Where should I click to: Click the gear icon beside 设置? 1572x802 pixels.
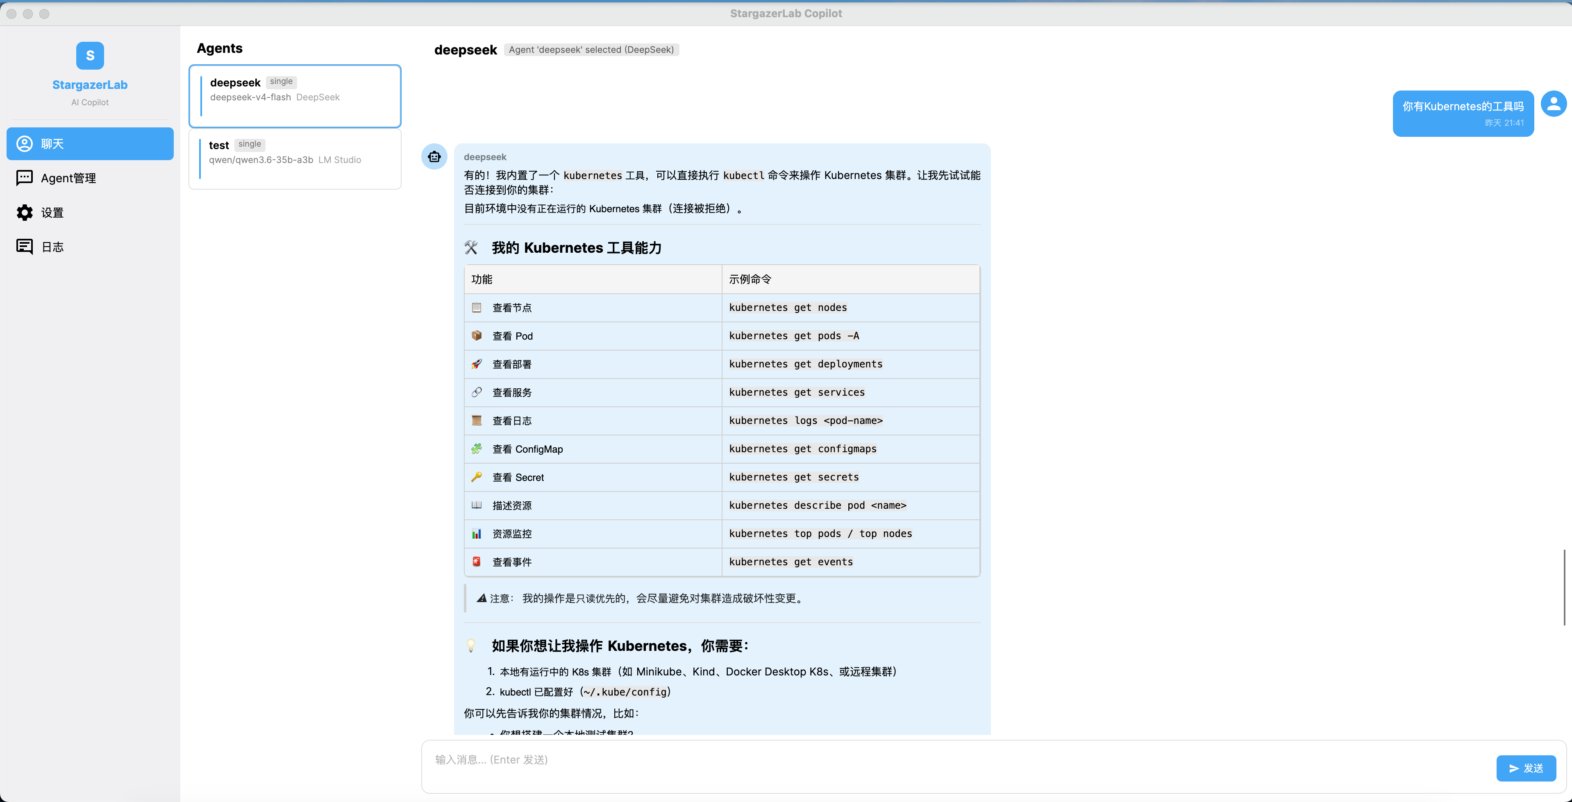25,213
